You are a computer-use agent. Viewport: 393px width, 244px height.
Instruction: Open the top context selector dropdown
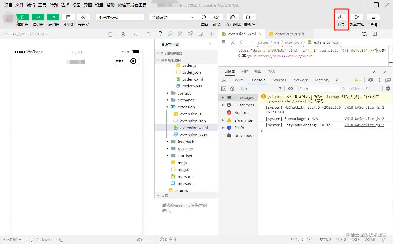(x=261, y=88)
